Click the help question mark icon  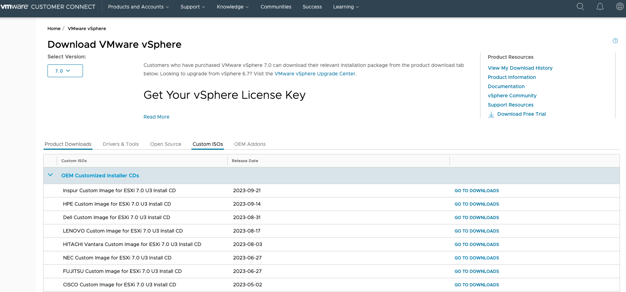[615, 41]
